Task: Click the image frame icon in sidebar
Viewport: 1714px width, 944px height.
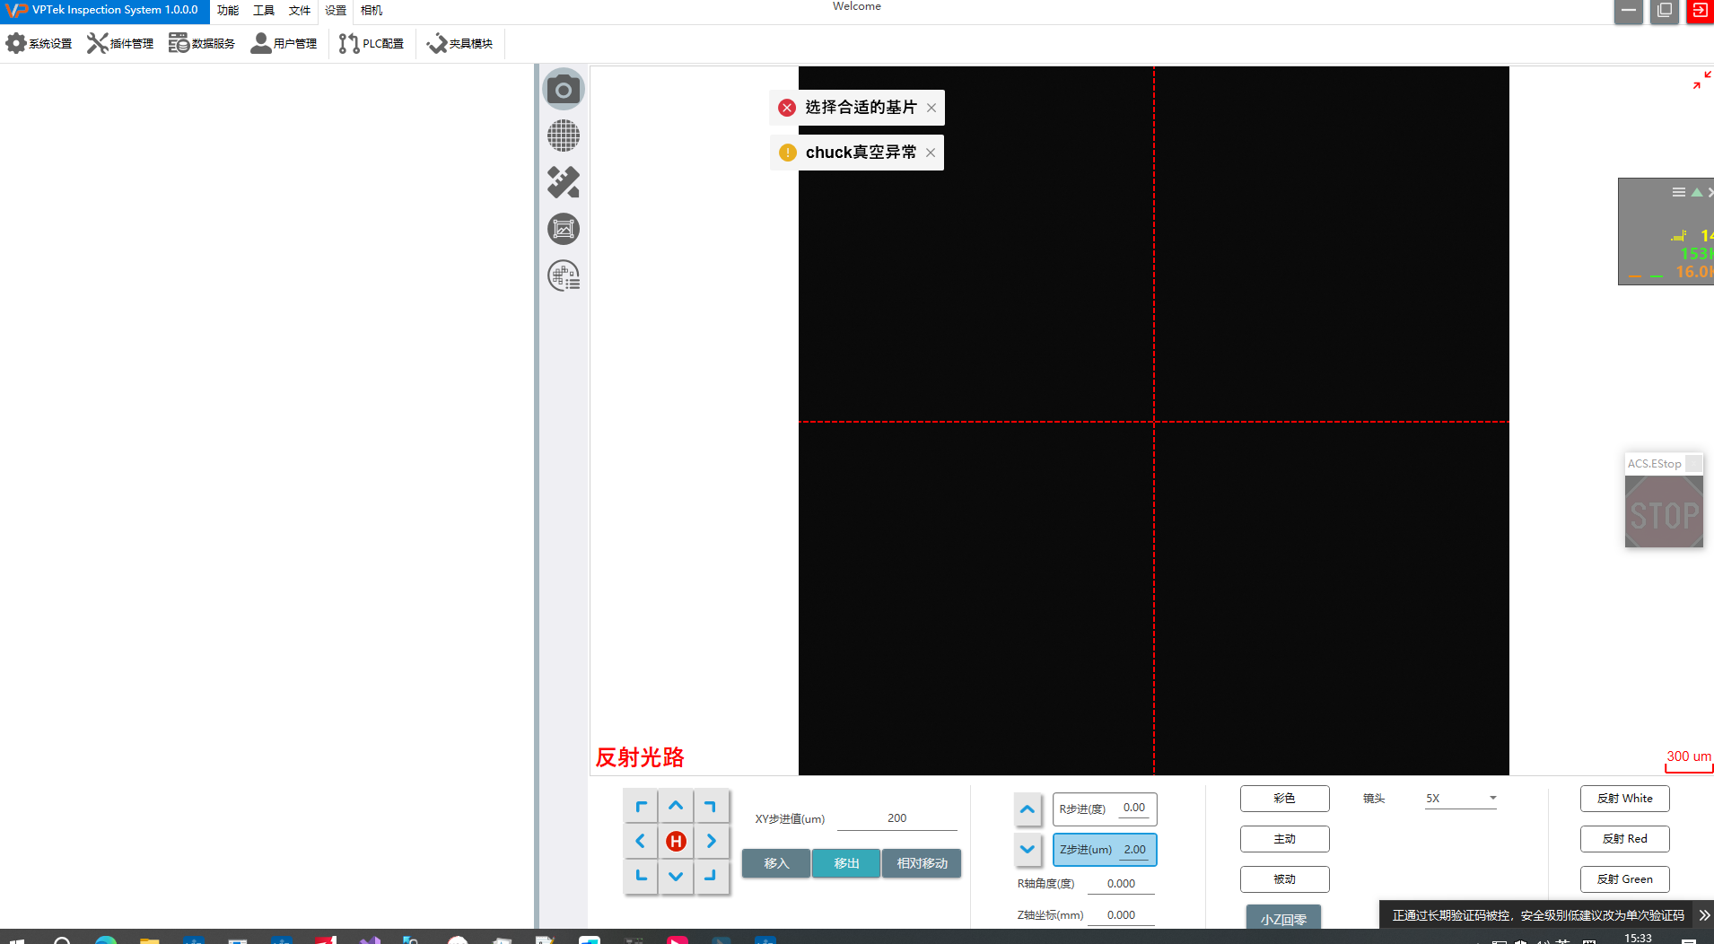Action: click(x=564, y=230)
